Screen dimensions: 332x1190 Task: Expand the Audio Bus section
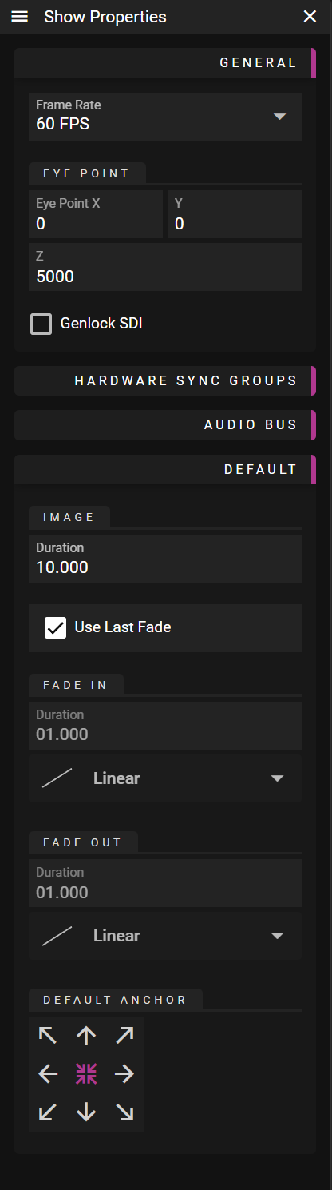[x=165, y=425]
